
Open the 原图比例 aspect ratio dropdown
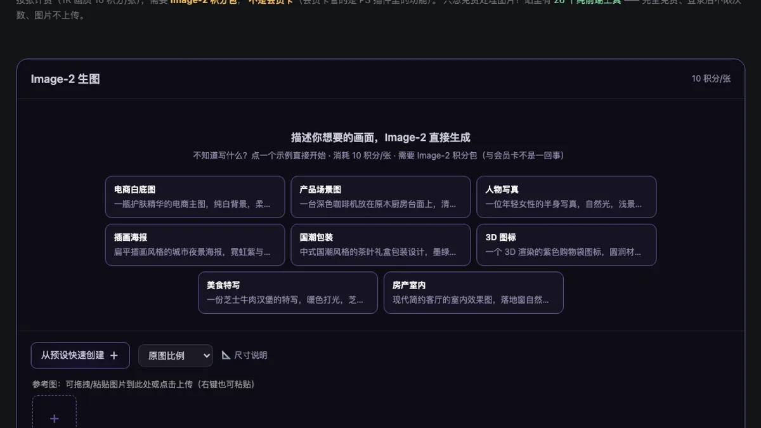(176, 356)
